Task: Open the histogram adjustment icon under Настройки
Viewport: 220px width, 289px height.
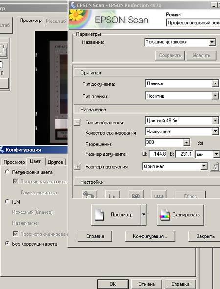Action: pyautogui.click(x=112, y=194)
